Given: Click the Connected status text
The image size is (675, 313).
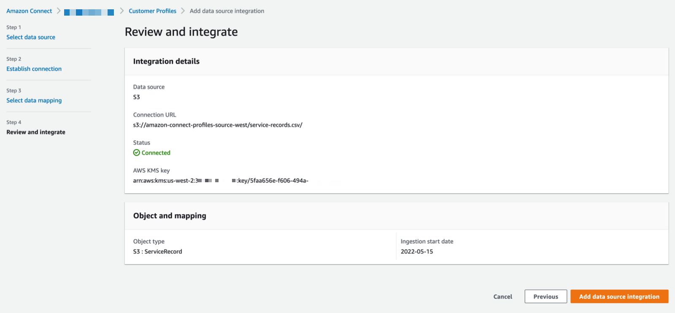Looking at the screenshot, I should click(156, 153).
